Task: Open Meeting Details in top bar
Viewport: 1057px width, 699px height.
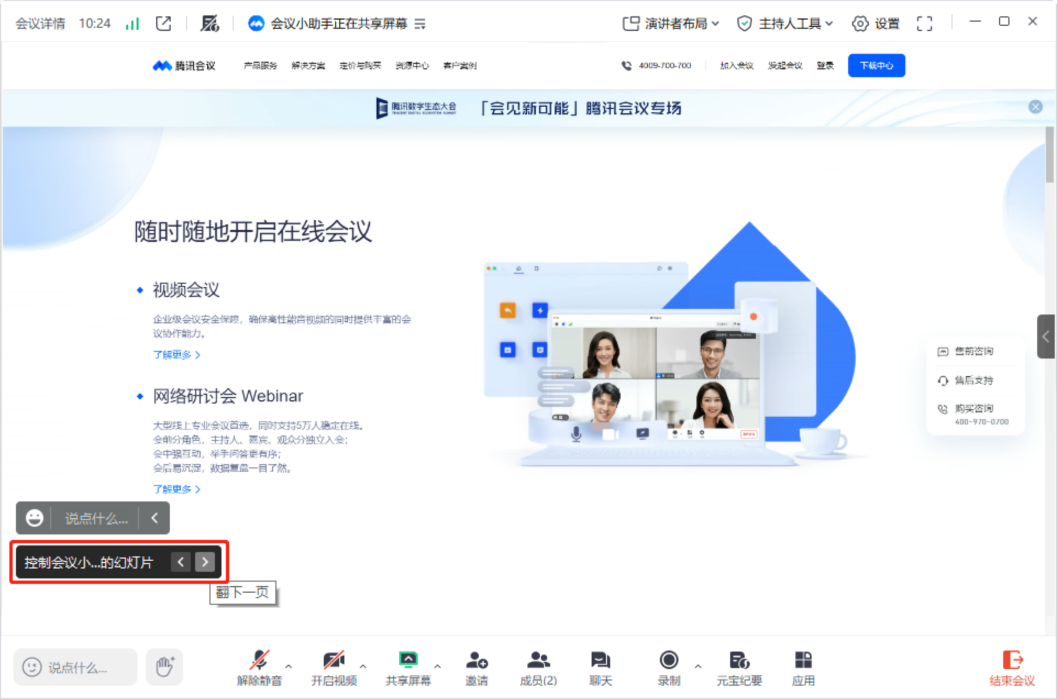Action: tap(40, 23)
